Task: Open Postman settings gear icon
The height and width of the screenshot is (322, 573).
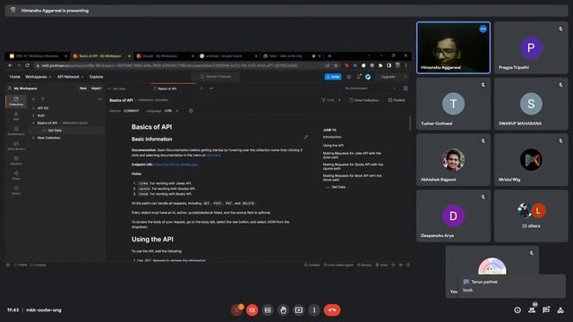Action: (348, 77)
